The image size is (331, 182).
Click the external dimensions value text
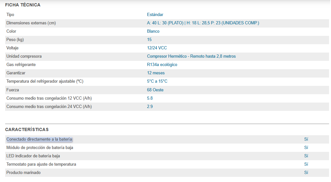click(203, 23)
